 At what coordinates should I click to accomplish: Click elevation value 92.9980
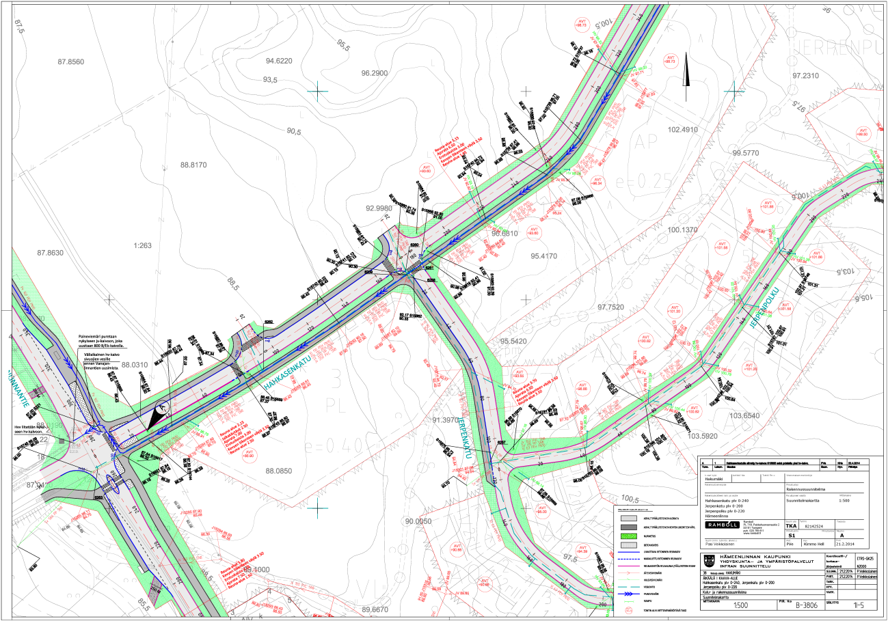pyautogui.click(x=379, y=208)
